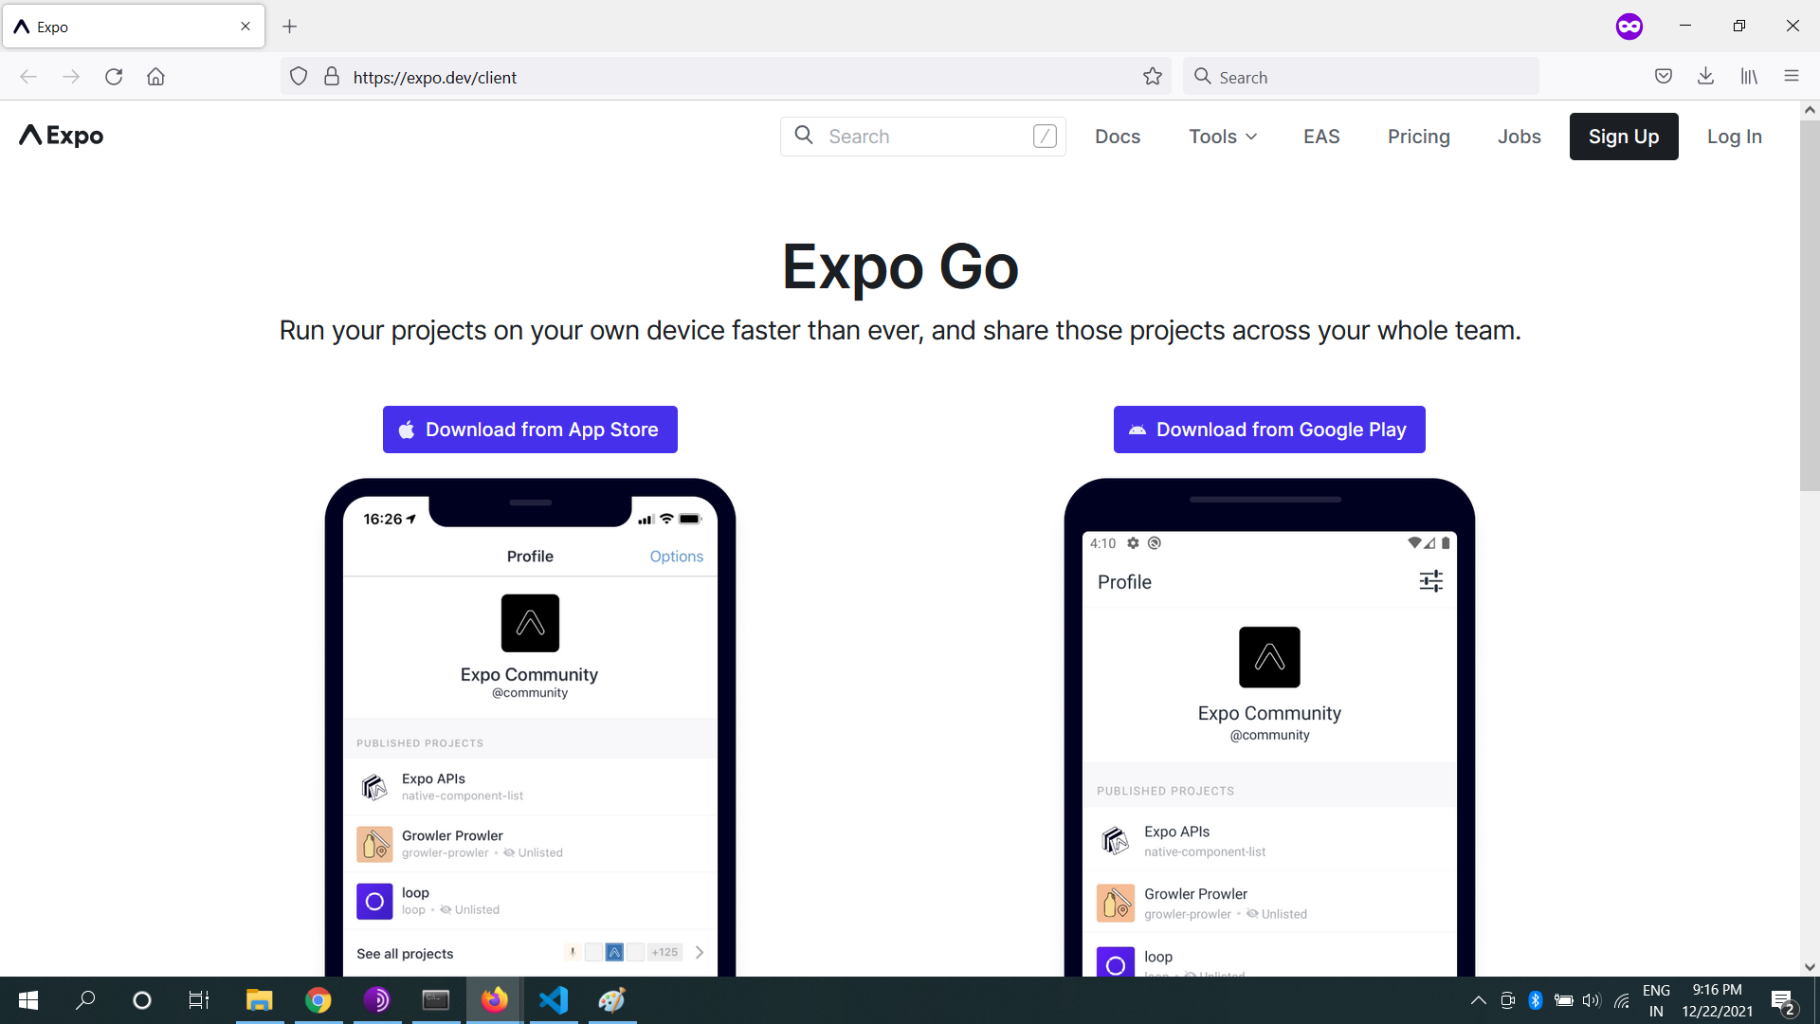Click the site security padlock icon
The image size is (1820, 1024).
[332, 77]
